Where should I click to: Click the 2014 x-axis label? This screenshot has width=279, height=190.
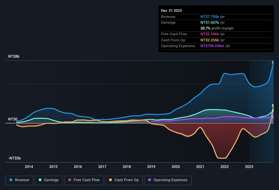(x=29, y=167)
